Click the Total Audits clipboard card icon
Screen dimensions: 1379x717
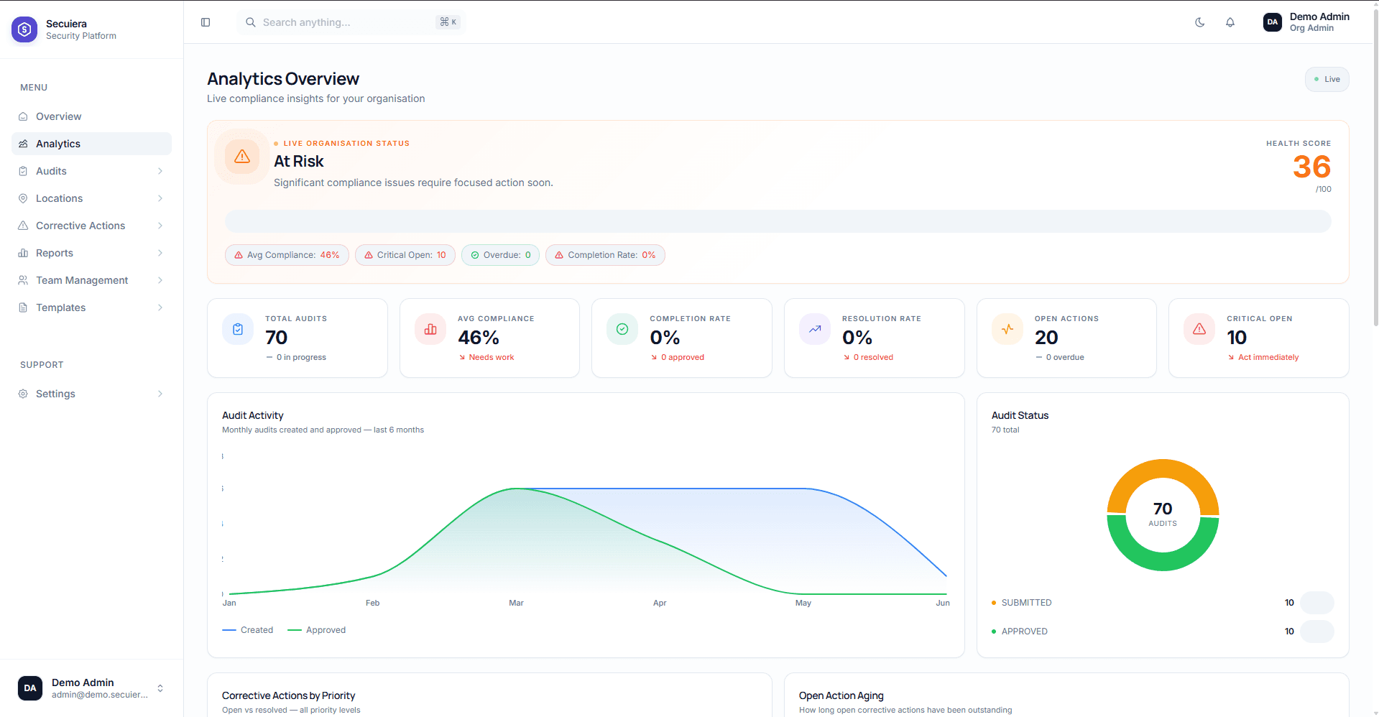click(x=238, y=329)
